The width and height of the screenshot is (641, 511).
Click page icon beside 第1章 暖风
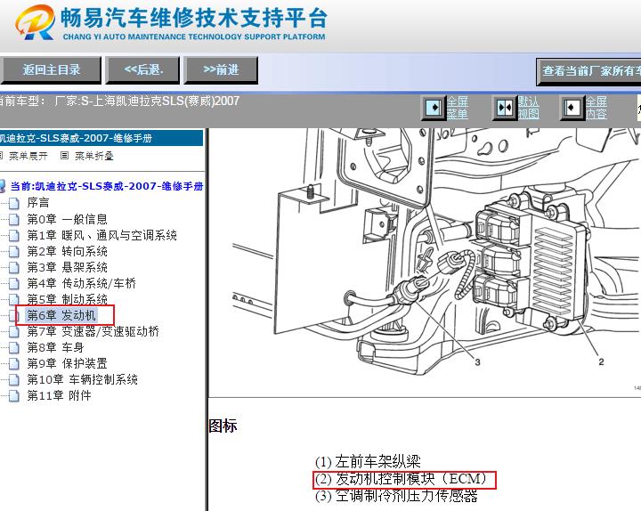click(14, 235)
